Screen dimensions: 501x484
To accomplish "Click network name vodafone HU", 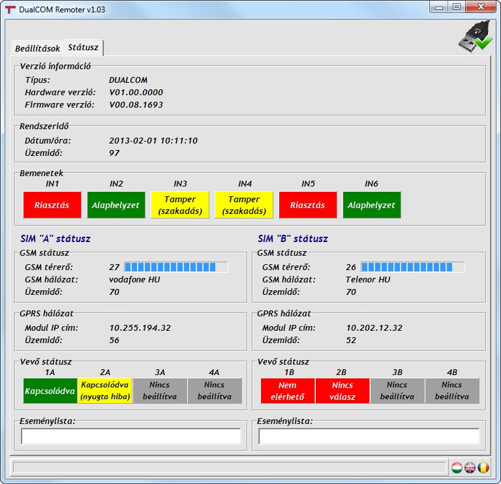I will click(134, 280).
